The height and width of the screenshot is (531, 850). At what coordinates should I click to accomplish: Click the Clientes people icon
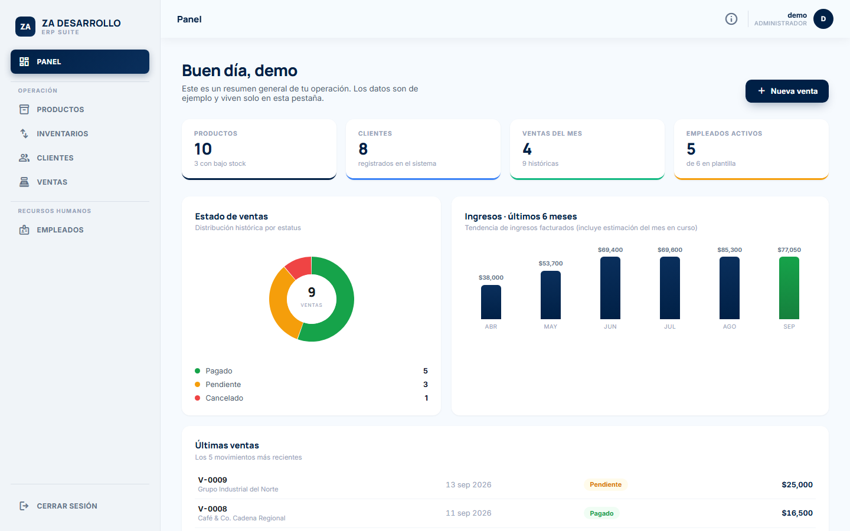tap(24, 158)
